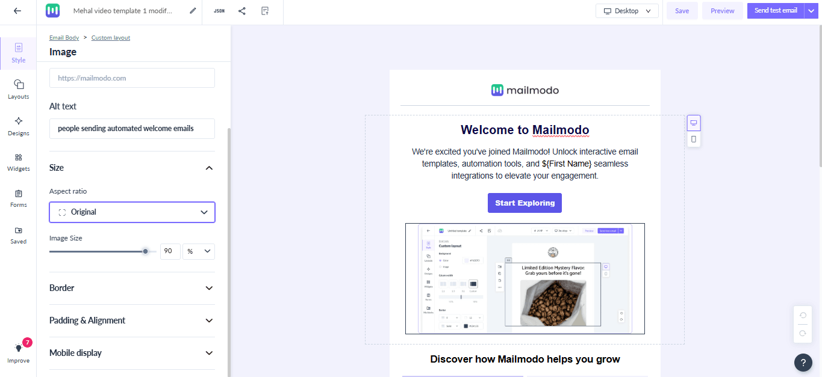Open the JSON view icon
The width and height of the screenshot is (822, 377).
pos(219,11)
